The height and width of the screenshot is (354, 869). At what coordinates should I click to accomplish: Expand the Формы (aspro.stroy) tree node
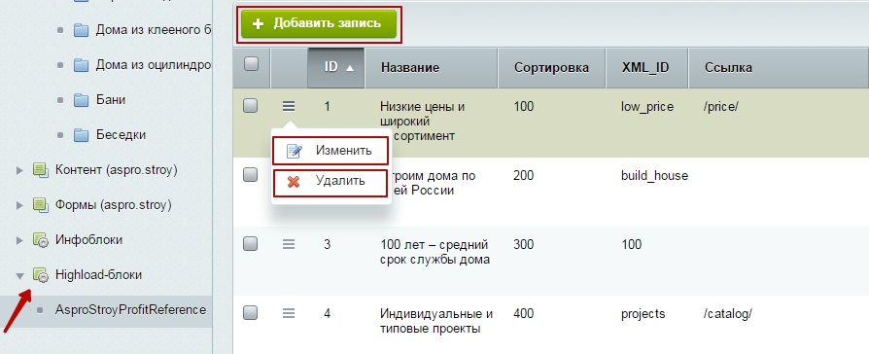(x=20, y=205)
